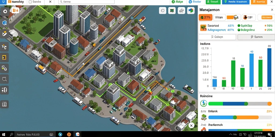Screen dimensions: 275x137
Task: Focus the Senne search field
Action: pos(86,2)
